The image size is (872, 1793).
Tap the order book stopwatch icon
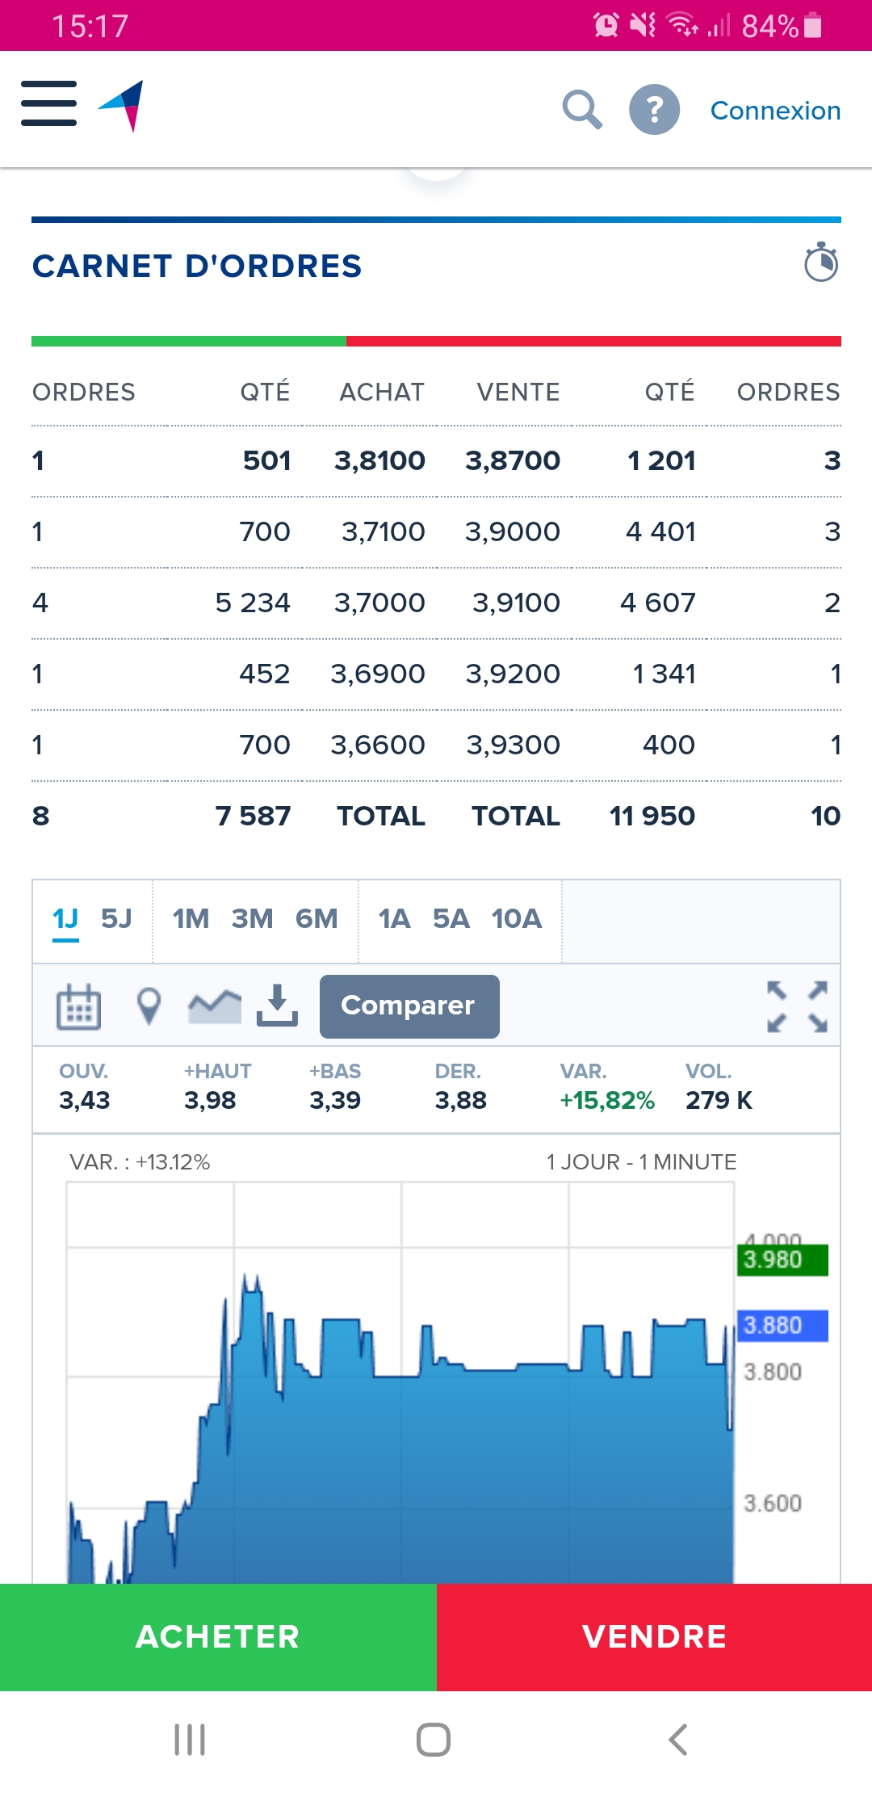821,262
